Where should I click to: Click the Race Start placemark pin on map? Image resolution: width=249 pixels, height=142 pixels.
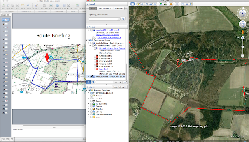point(178,61)
